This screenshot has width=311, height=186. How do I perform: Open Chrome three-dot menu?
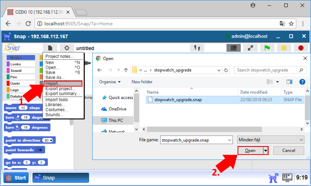(303, 24)
